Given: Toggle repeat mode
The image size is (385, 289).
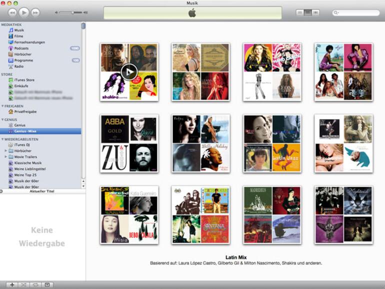Looking at the screenshot, I should point(35,285).
